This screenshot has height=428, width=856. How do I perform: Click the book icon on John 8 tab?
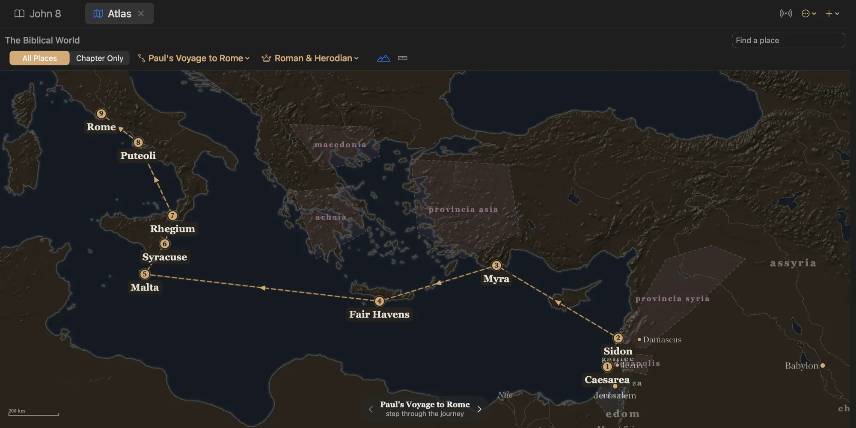[x=19, y=14]
